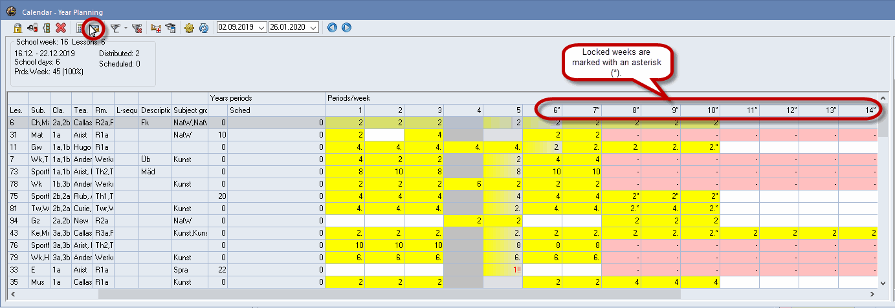895x308 pixels.
Task: Select lesson row 31 Mat
Action: coord(443,134)
